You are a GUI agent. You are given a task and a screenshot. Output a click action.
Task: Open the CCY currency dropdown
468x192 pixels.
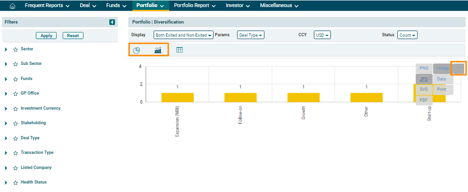coord(322,35)
